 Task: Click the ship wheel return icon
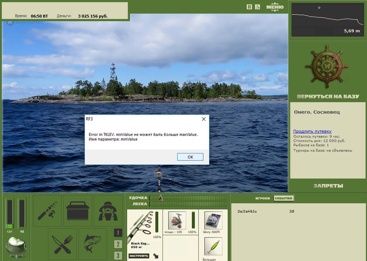point(327,67)
